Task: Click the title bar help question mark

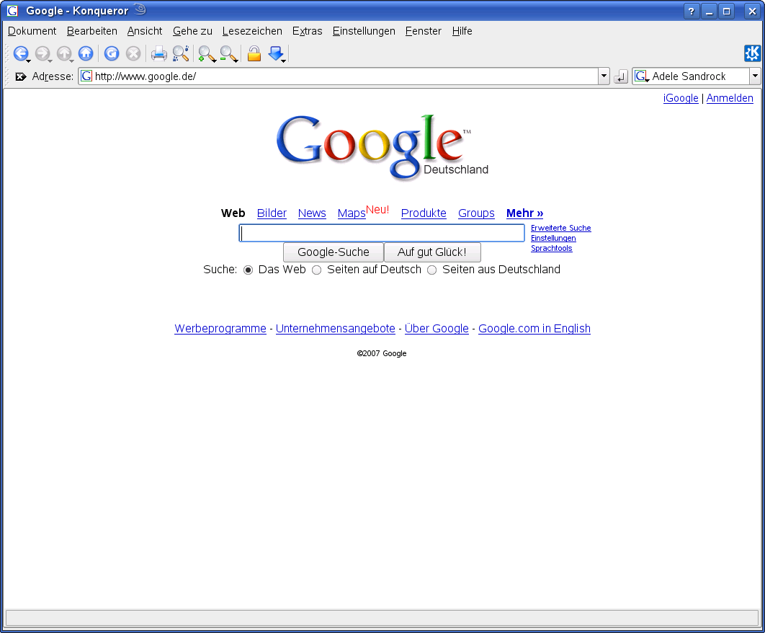Action: (692, 12)
